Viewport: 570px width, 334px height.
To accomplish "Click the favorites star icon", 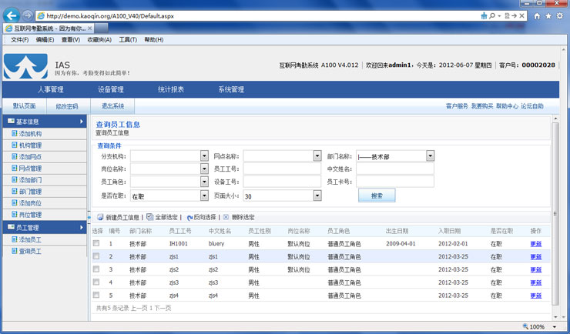I will click(x=548, y=16).
